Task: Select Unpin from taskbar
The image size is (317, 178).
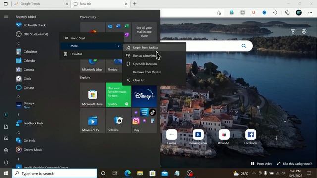Action: [x=155, y=48]
